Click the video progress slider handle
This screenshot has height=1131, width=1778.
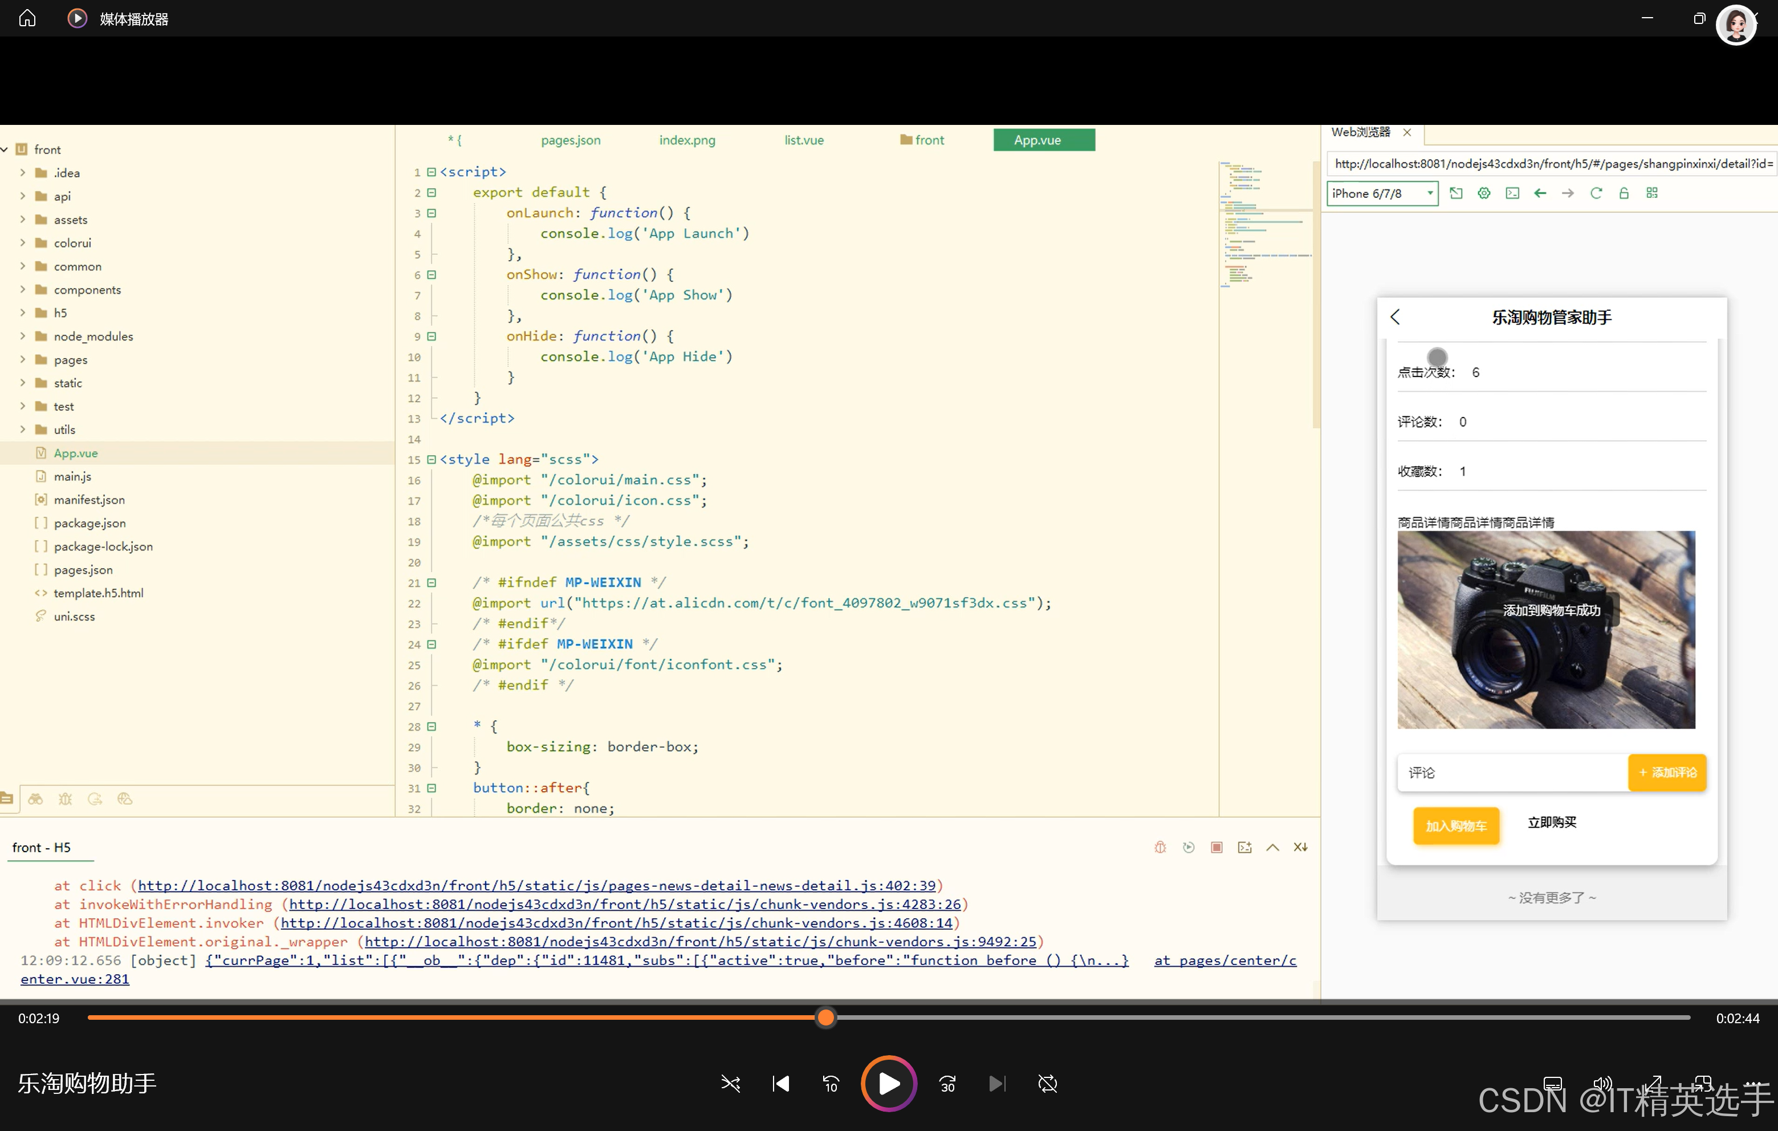[825, 1018]
